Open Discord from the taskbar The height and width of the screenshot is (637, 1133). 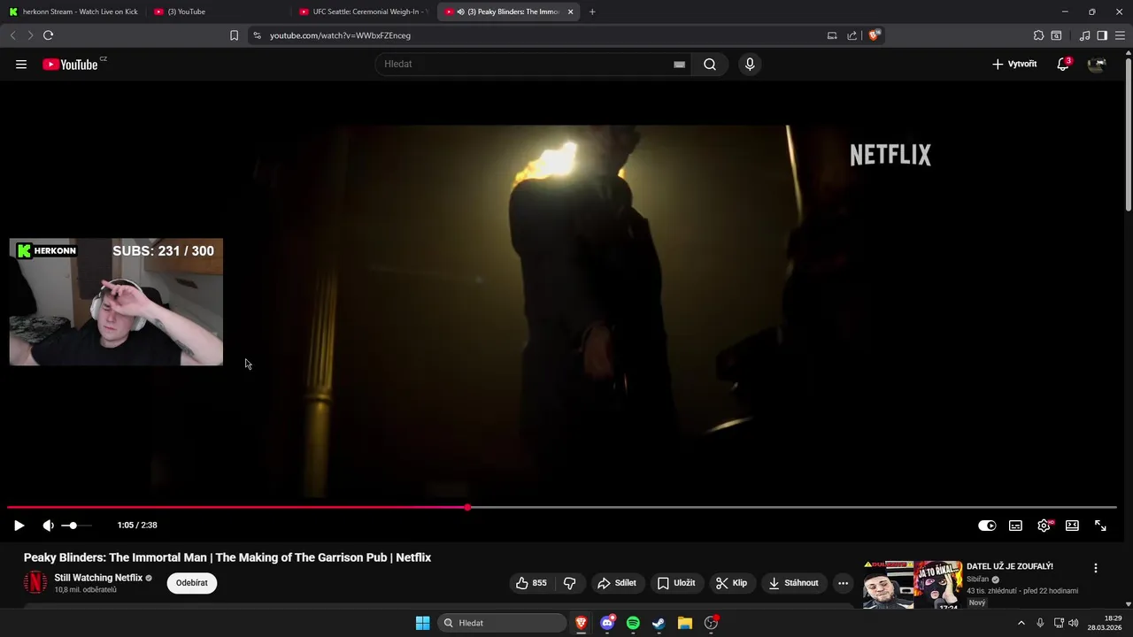coord(607,623)
